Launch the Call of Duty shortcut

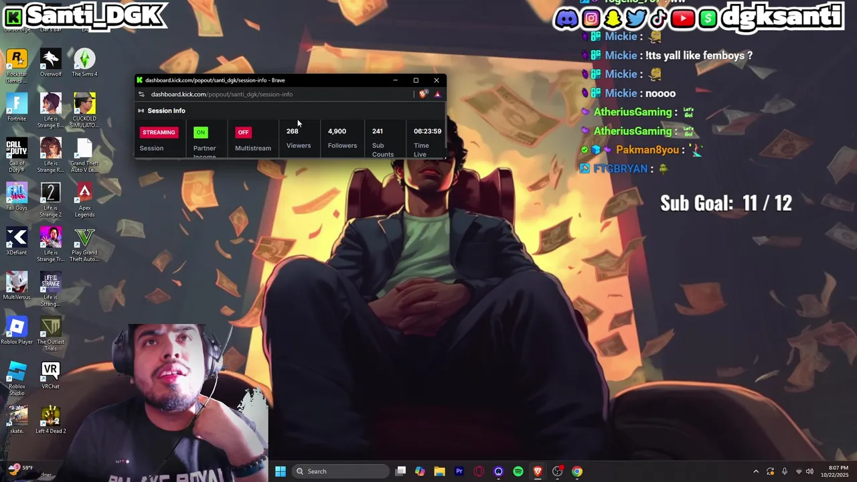coord(17,156)
